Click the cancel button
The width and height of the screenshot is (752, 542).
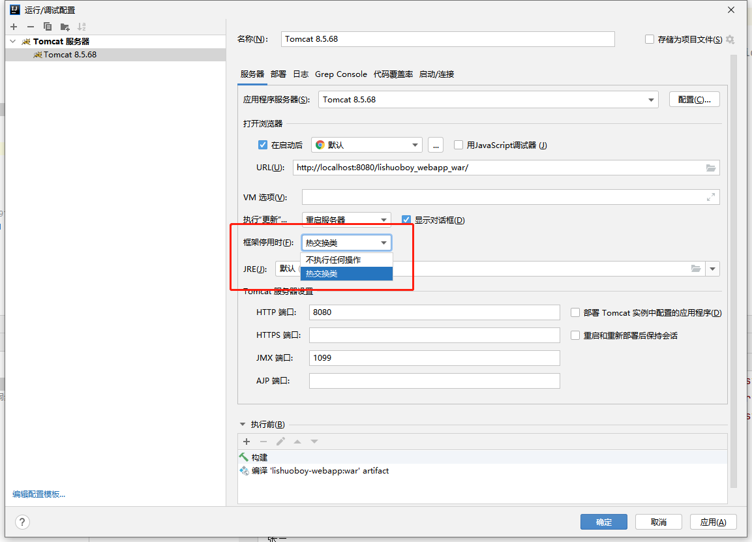coord(659,522)
